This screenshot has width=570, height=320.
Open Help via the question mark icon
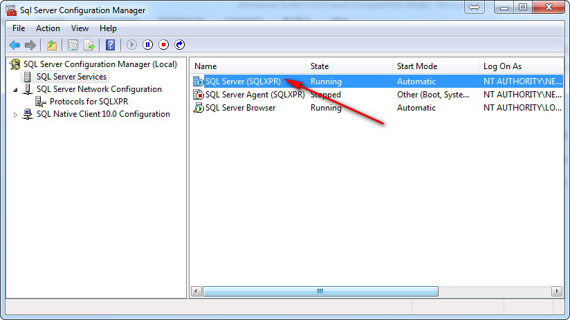click(110, 45)
